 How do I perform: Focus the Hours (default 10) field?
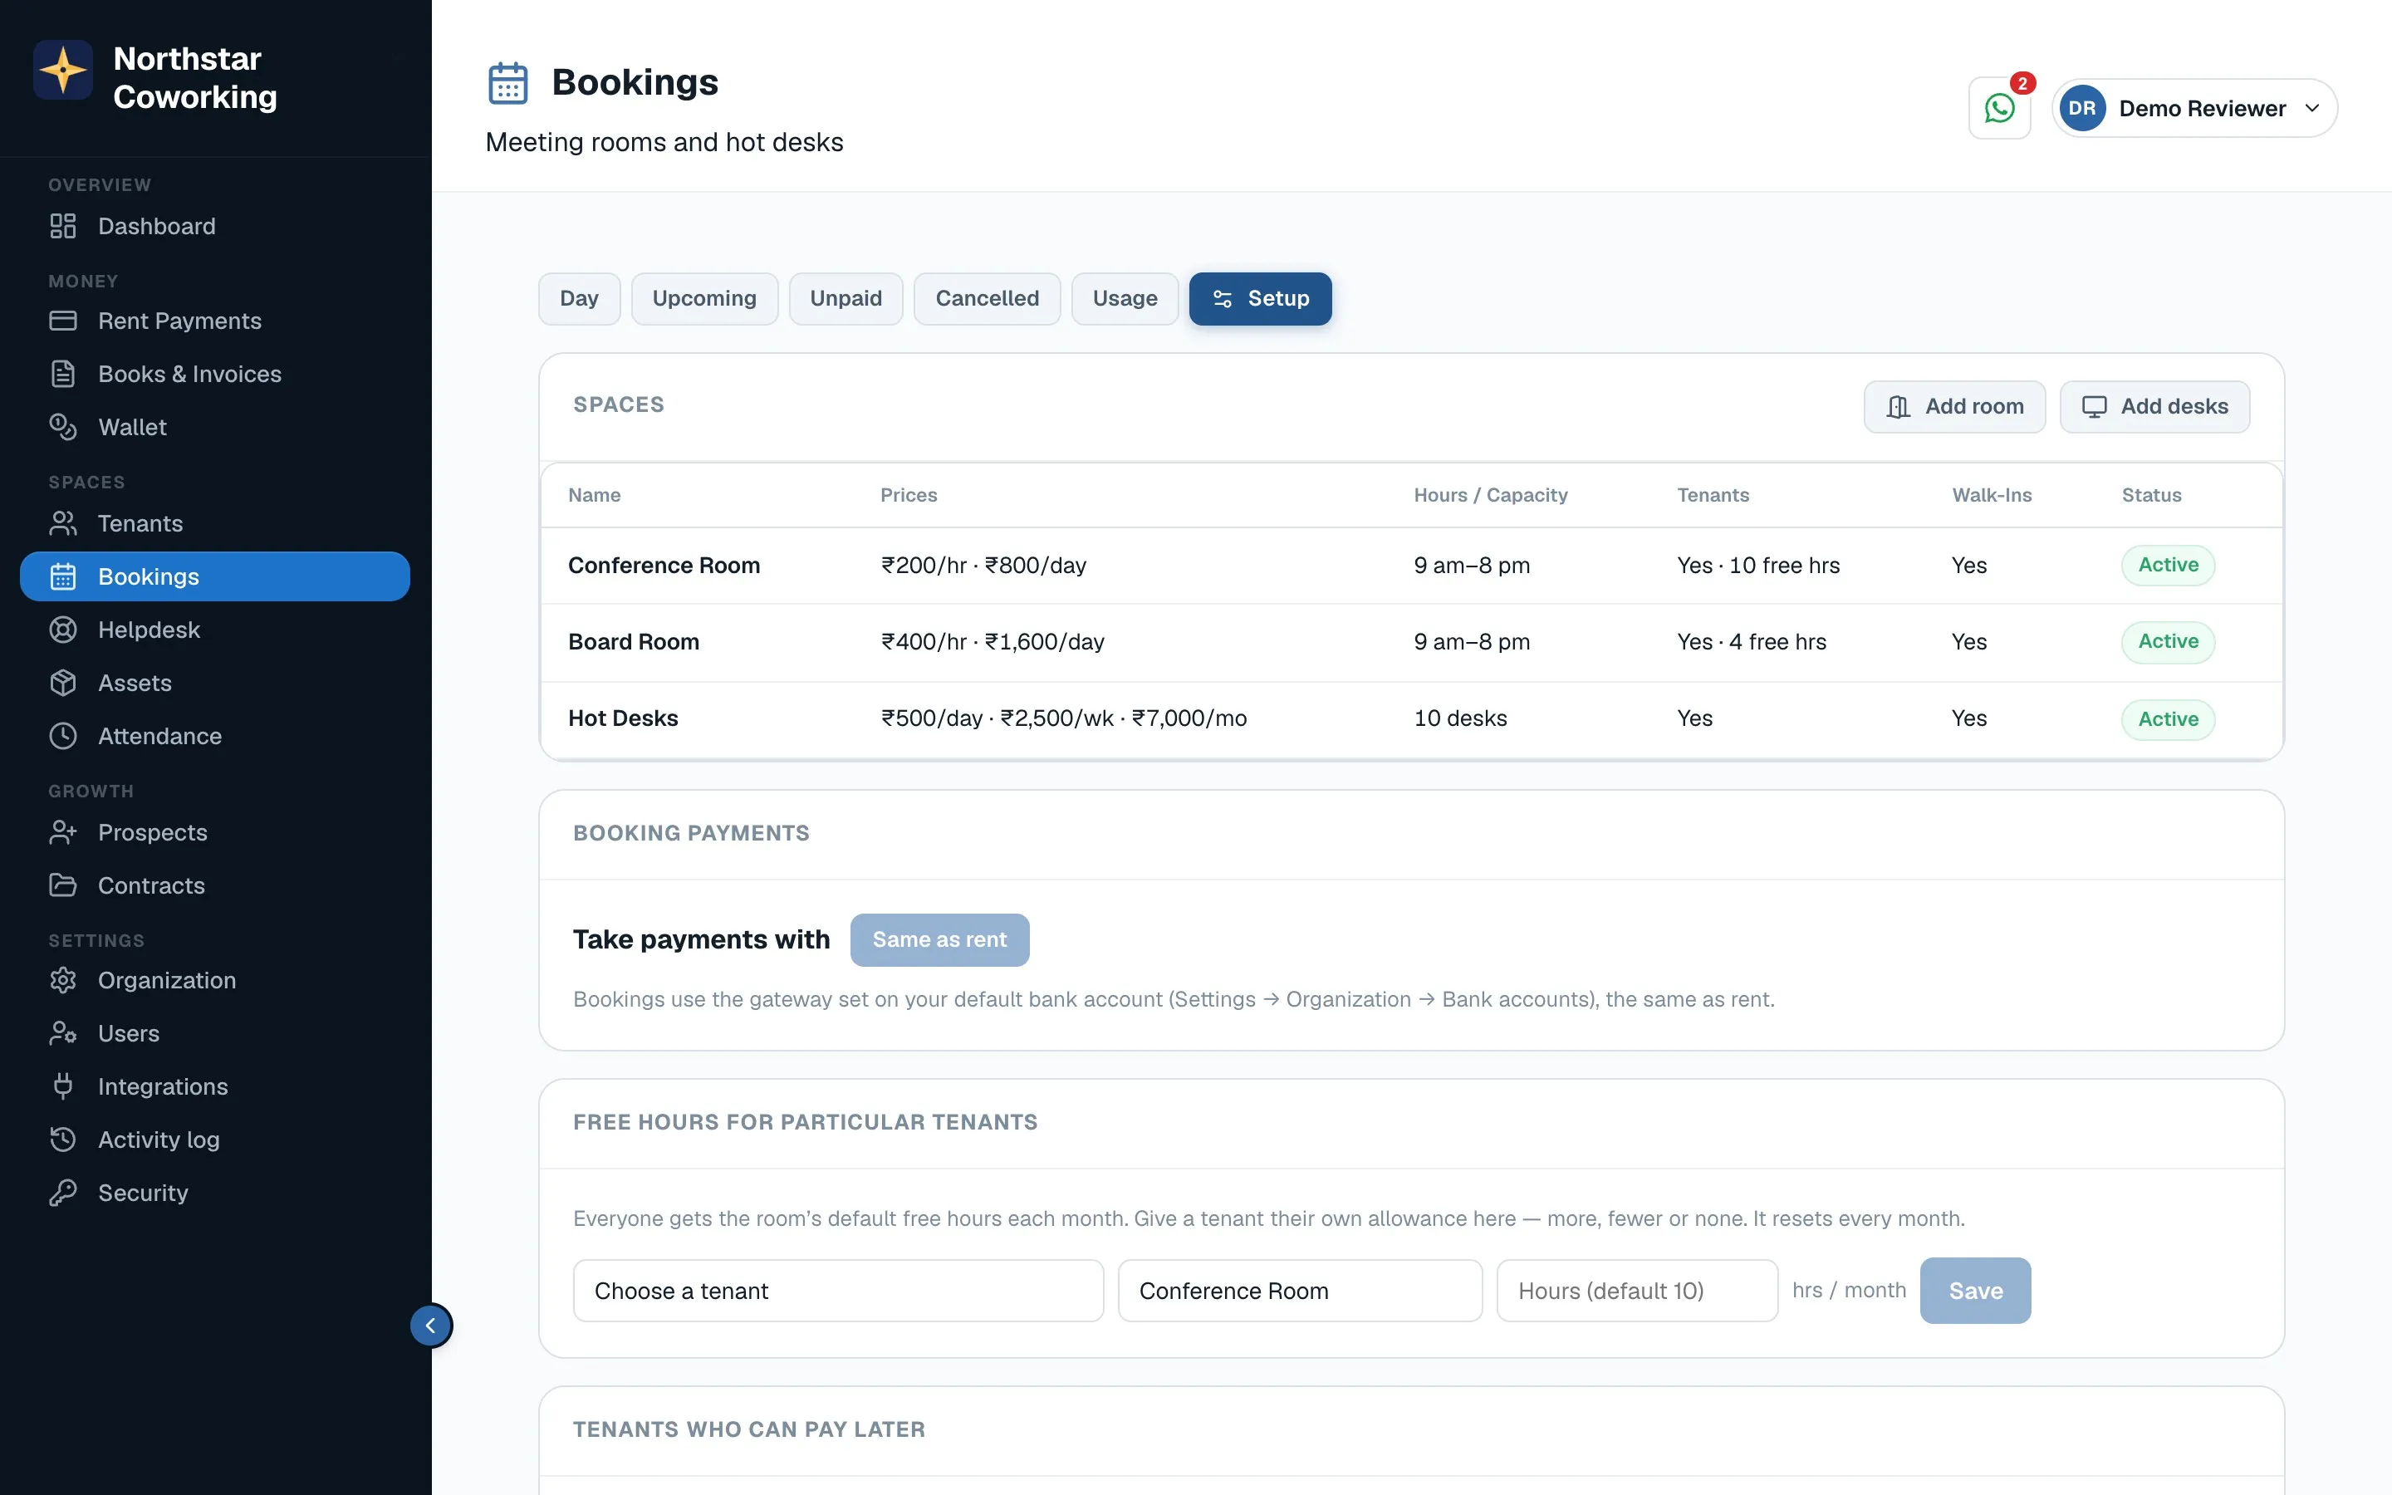(x=1637, y=1292)
